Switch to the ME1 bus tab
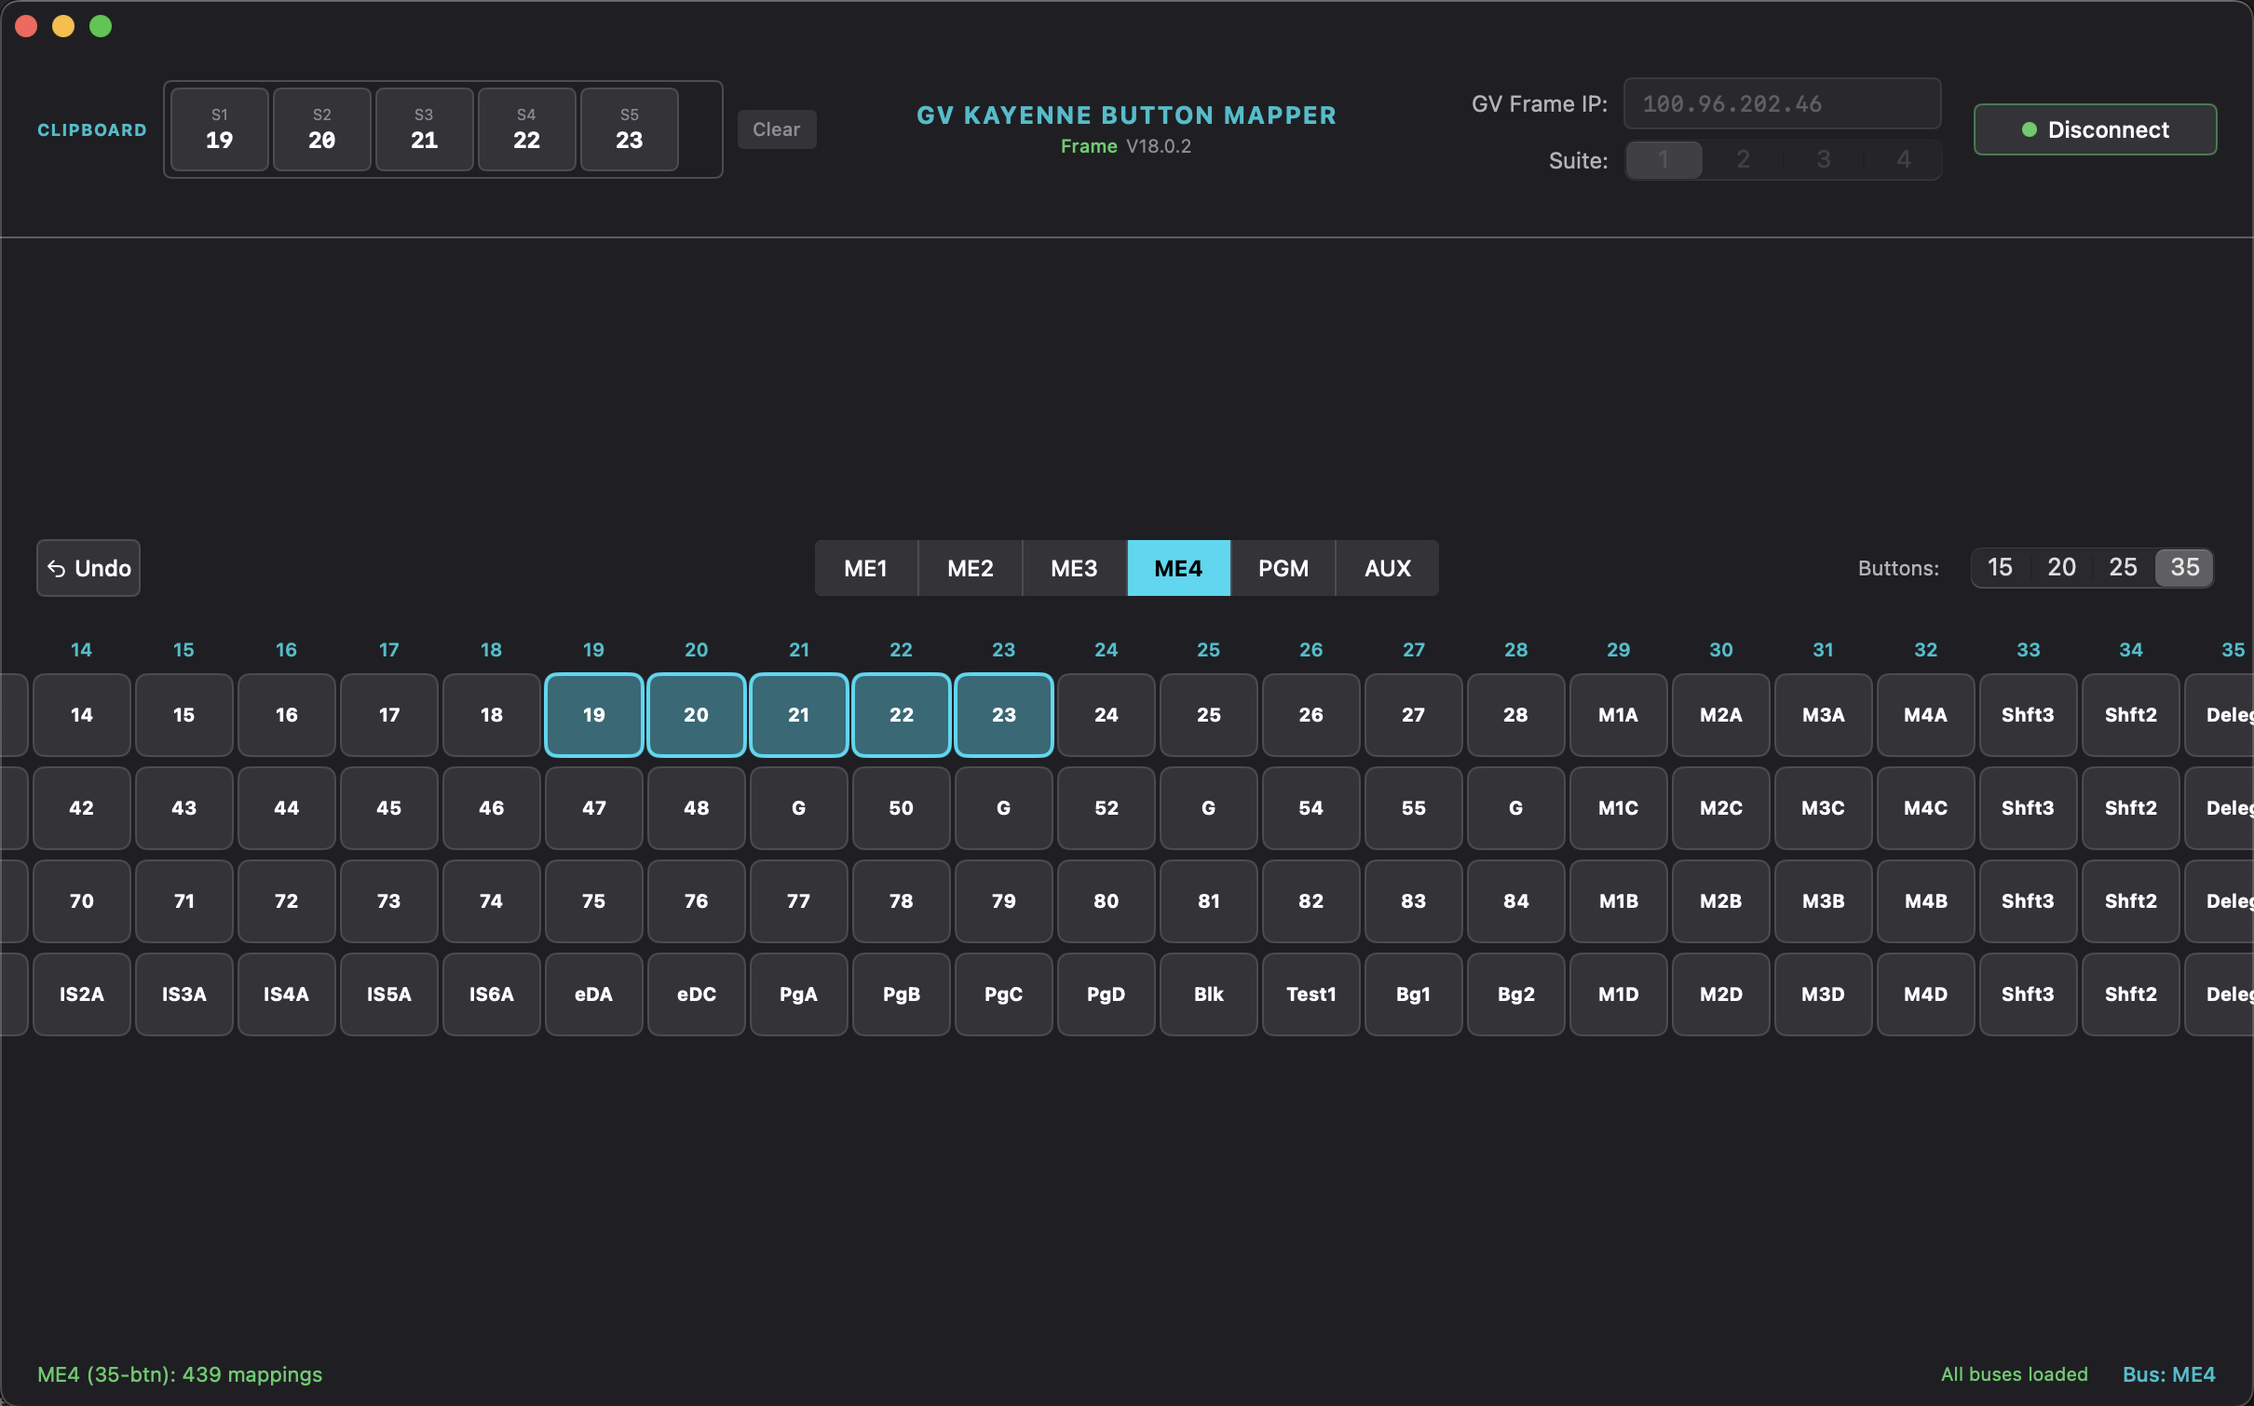The width and height of the screenshot is (2254, 1406). [x=864, y=567]
